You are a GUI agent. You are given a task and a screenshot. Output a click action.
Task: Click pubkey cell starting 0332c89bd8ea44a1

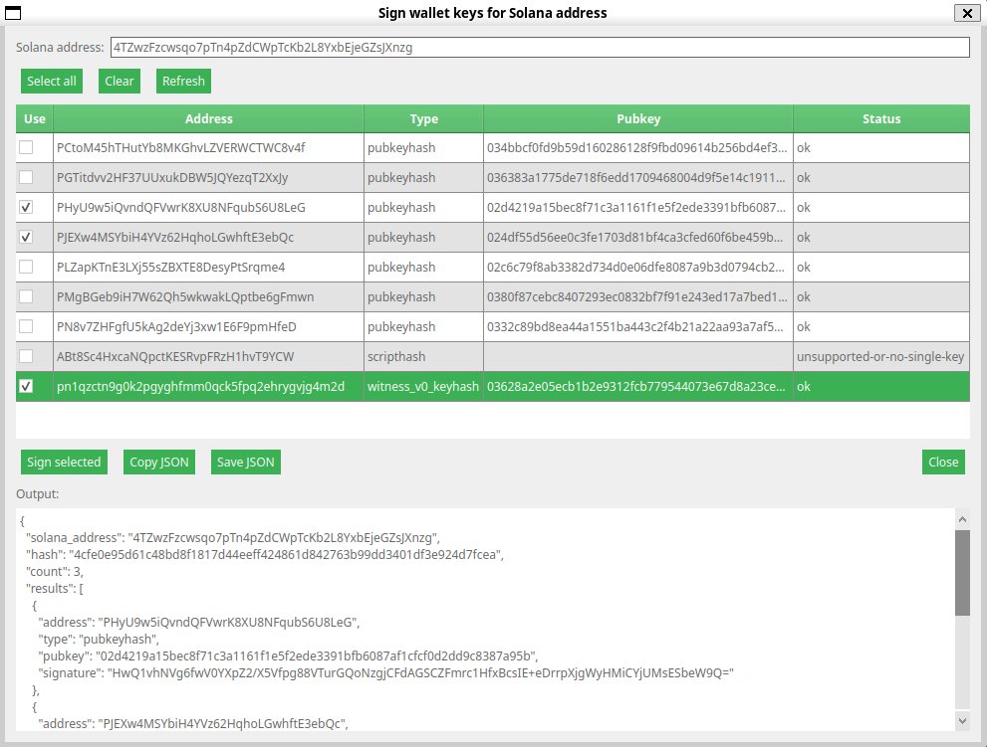click(638, 327)
